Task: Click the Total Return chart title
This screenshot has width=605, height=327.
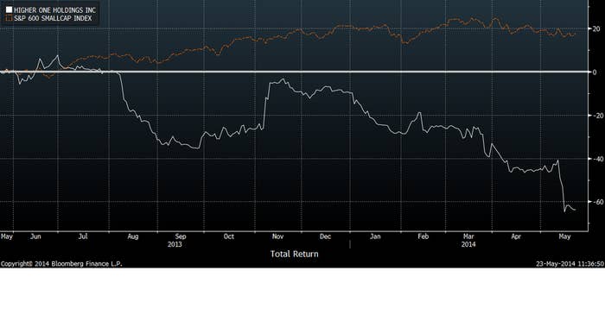Action: click(295, 255)
